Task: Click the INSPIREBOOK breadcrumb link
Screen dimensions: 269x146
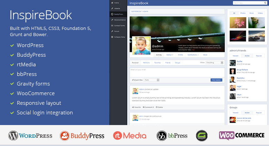Action: coord(136,11)
